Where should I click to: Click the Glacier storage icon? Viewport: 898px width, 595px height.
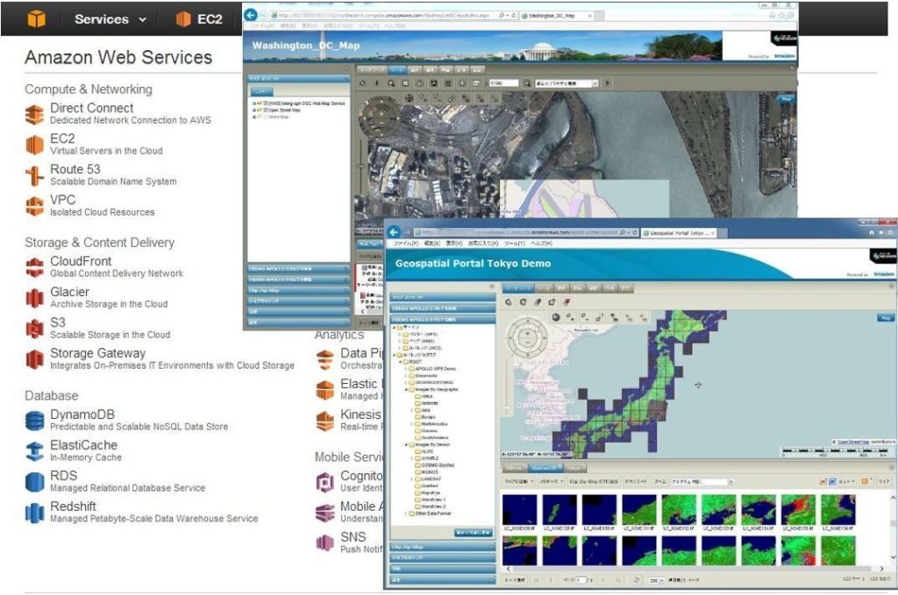tap(34, 298)
